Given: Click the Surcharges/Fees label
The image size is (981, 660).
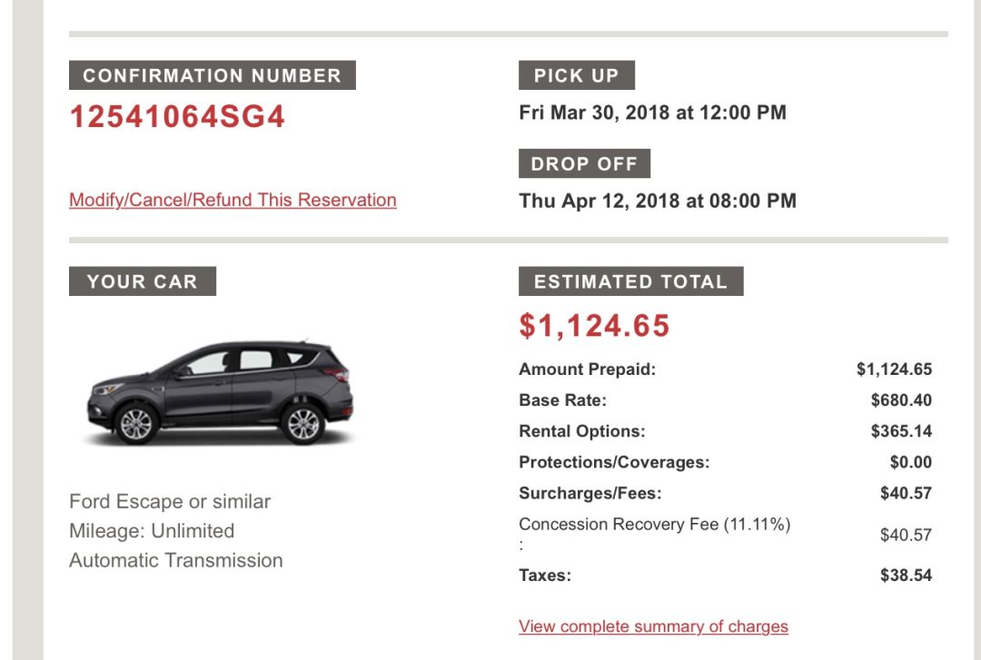Looking at the screenshot, I should click(x=590, y=493).
